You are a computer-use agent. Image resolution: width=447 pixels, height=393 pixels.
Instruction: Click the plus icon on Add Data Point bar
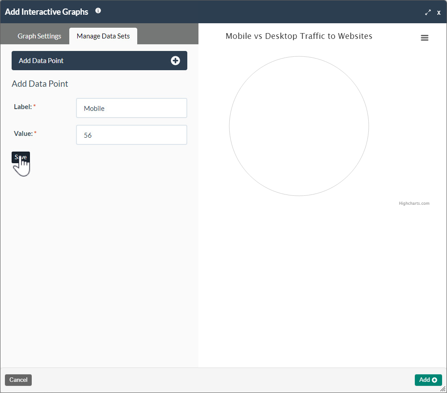coord(175,60)
